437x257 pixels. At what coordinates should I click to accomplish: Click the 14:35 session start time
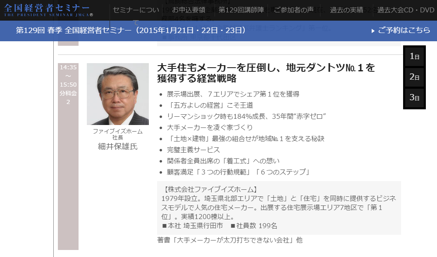68,67
